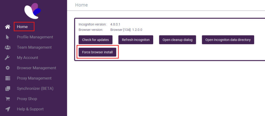The height and width of the screenshot is (116, 265).
Task: Click the Team Management people icon
Action: [x=8, y=47]
